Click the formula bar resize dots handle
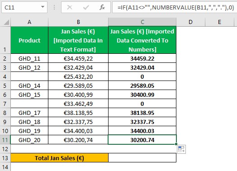237x171 pixels. [54, 7]
